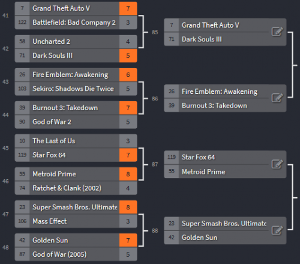The width and height of the screenshot is (300, 264).
Task: Click Uncharted 2 participant row
Action: [x=76, y=41]
